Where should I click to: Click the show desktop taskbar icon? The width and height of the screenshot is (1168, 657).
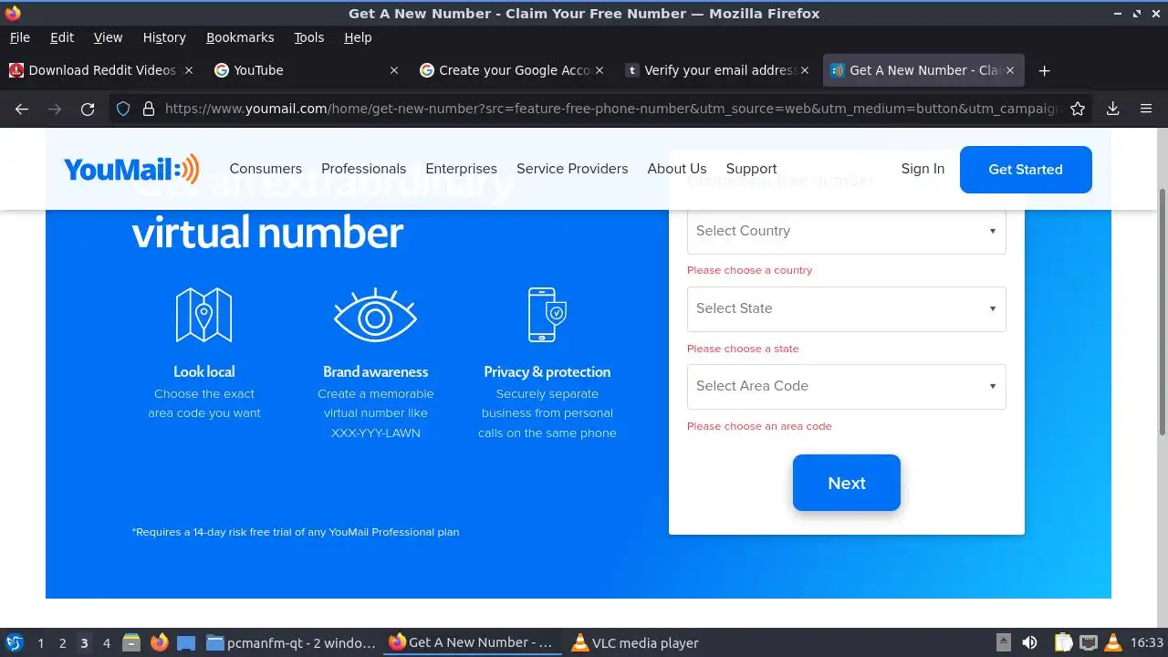point(186,642)
